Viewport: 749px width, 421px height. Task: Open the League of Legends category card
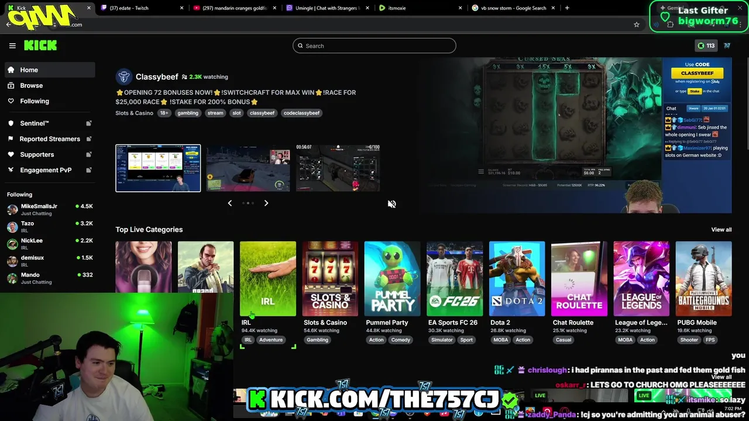[x=642, y=278]
